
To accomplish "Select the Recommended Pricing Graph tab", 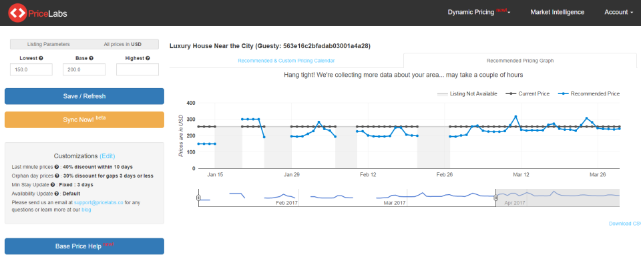I will tap(520, 61).
